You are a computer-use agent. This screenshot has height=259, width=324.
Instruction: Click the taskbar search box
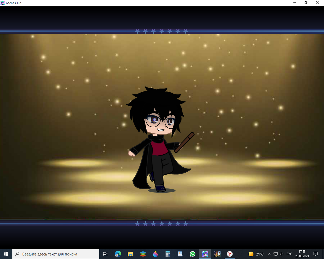[56, 254]
